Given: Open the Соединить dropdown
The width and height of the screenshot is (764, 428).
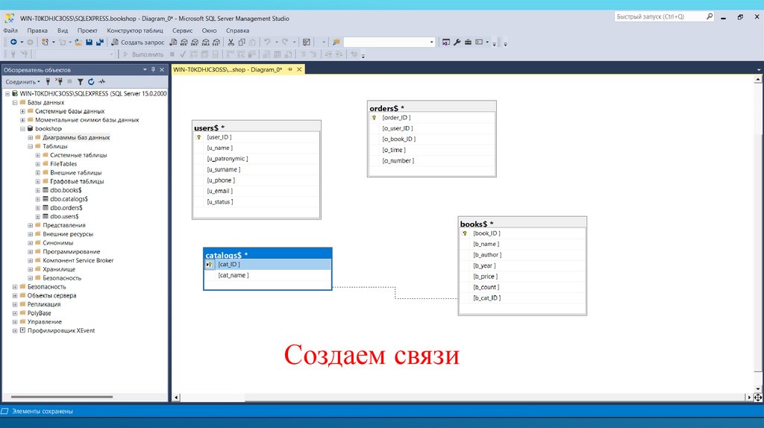Looking at the screenshot, I should pyautogui.click(x=22, y=81).
